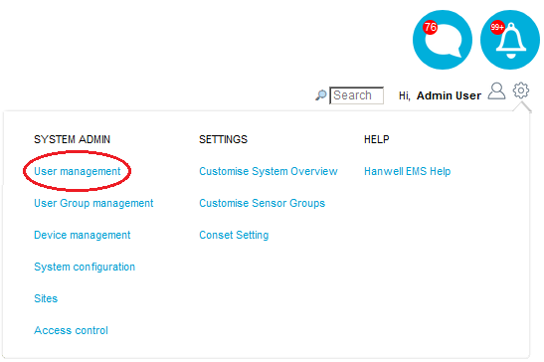
Task: Open the alarm bell notifications icon
Action: tap(510, 40)
